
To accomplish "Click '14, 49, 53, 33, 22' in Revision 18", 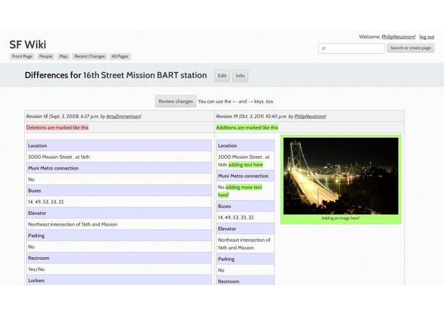I will pyautogui.click(x=46, y=202).
